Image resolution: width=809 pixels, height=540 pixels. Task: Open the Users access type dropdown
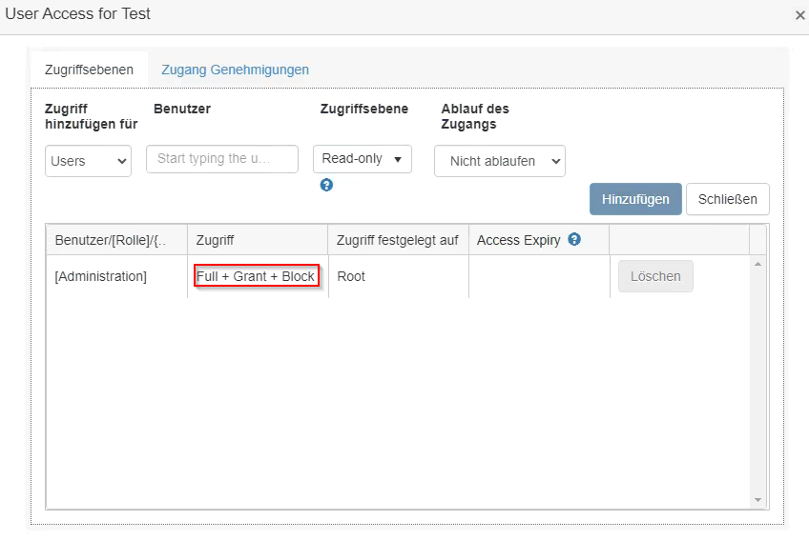click(x=88, y=161)
